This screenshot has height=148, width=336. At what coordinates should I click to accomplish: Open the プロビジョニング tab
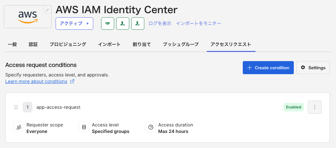(x=68, y=44)
